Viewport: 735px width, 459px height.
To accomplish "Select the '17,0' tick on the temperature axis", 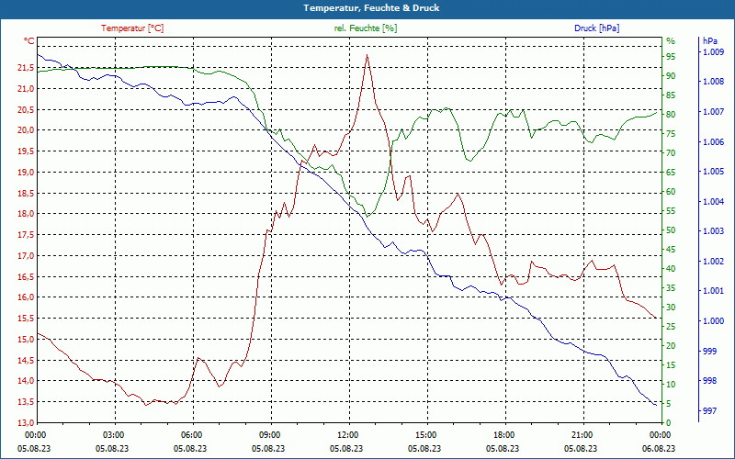I will point(26,256).
